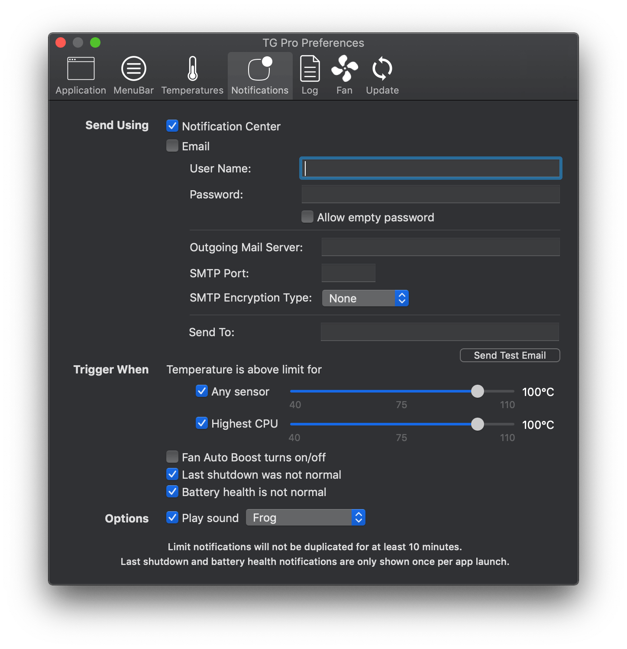
Task: Close the TG Pro Preferences window
Action: 61,42
